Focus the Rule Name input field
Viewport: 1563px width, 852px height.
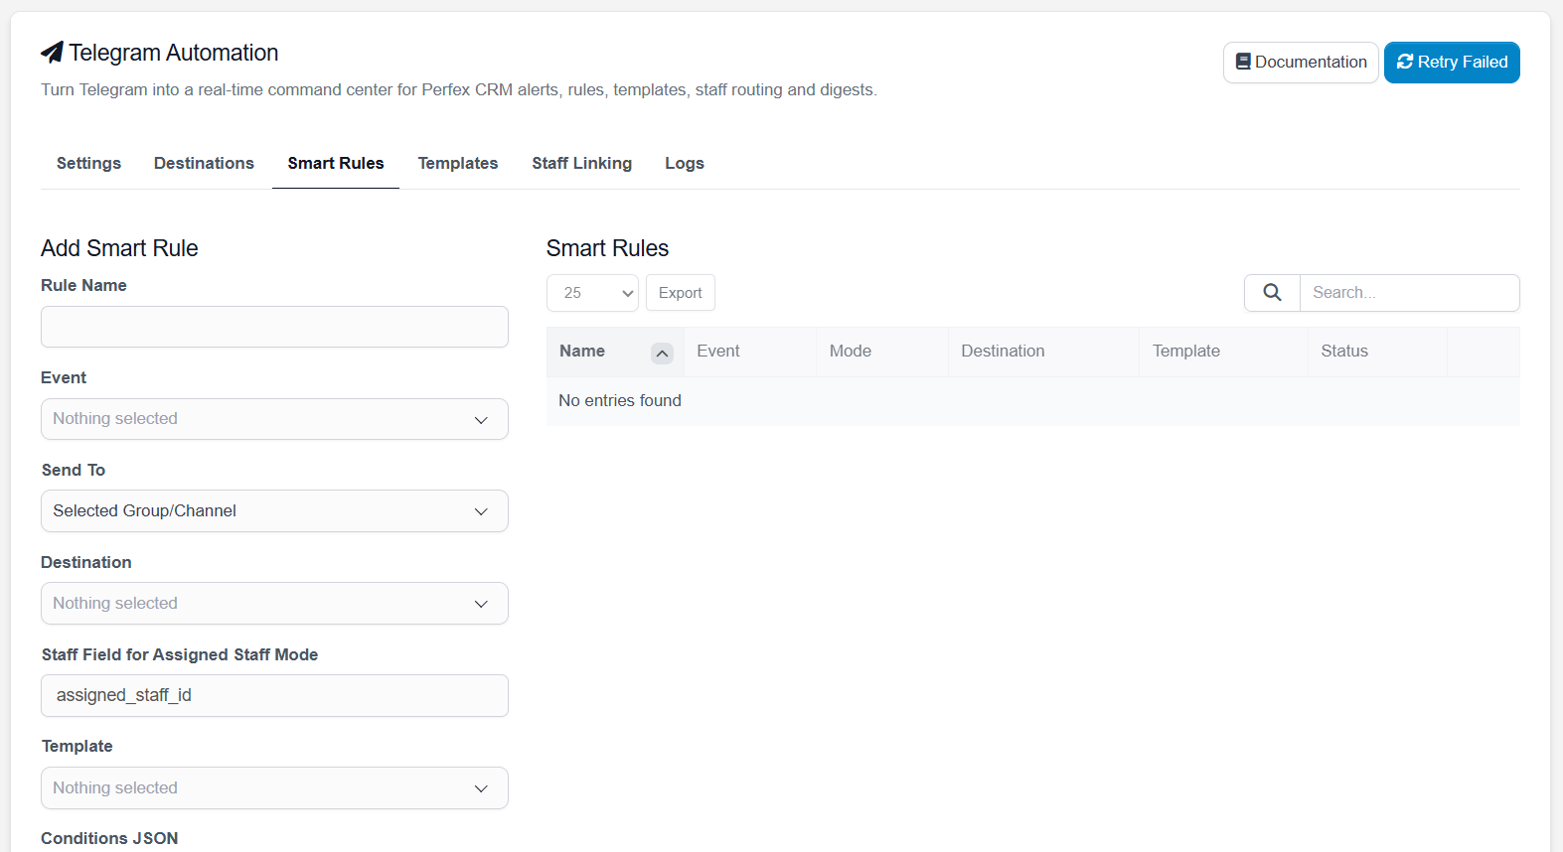[274, 327]
